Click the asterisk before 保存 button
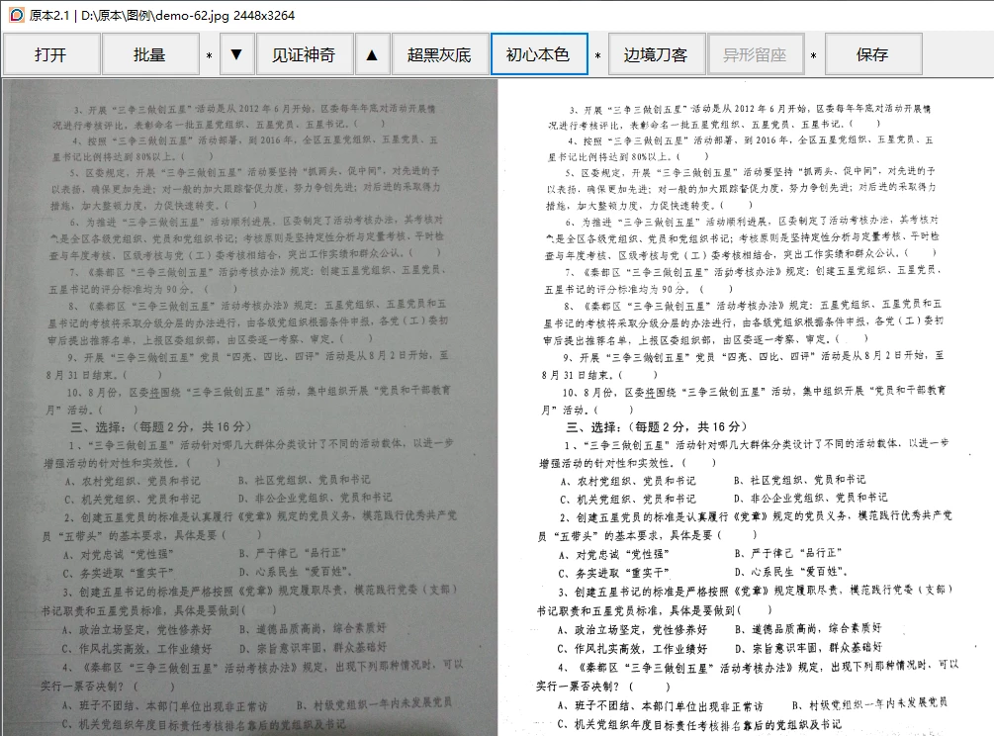994x736 pixels. [813, 56]
